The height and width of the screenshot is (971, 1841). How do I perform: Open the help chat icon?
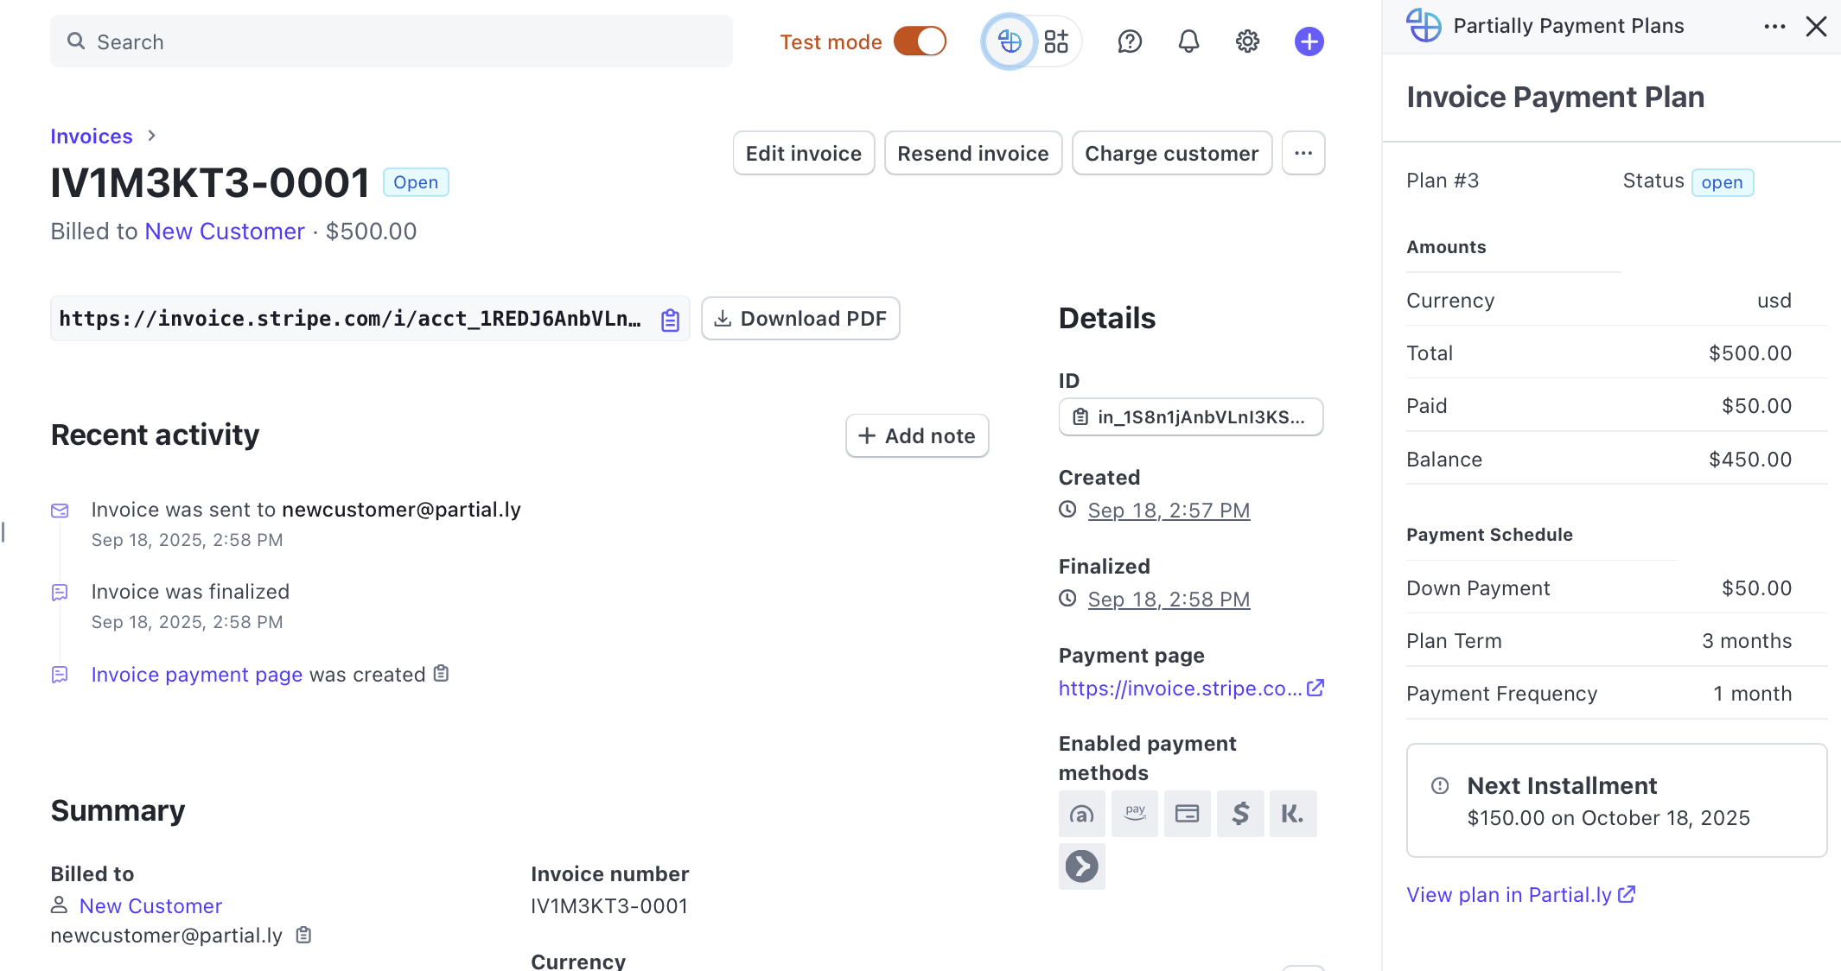[x=1130, y=41]
